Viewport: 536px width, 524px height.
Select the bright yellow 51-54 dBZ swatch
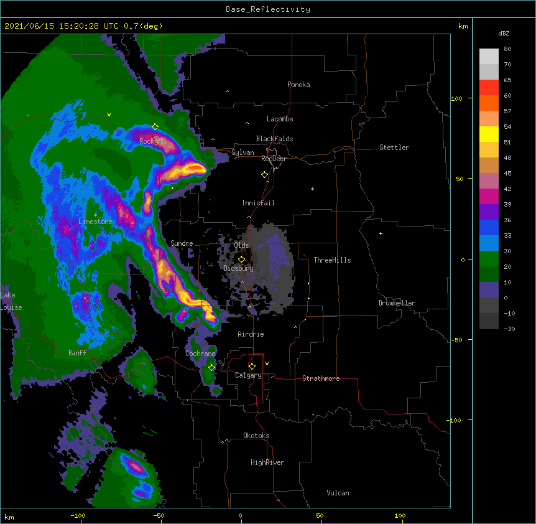pos(489,134)
